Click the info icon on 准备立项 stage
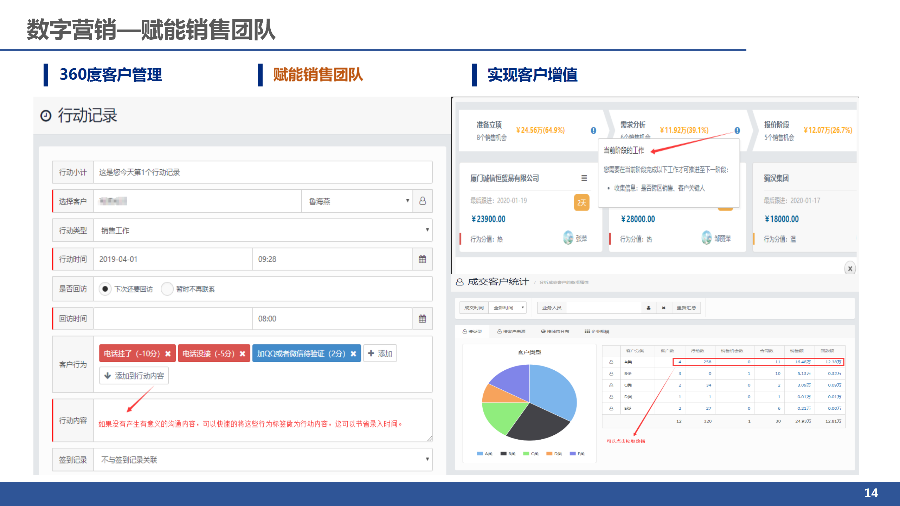Viewport: 900px width, 506px height. (593, 130)
